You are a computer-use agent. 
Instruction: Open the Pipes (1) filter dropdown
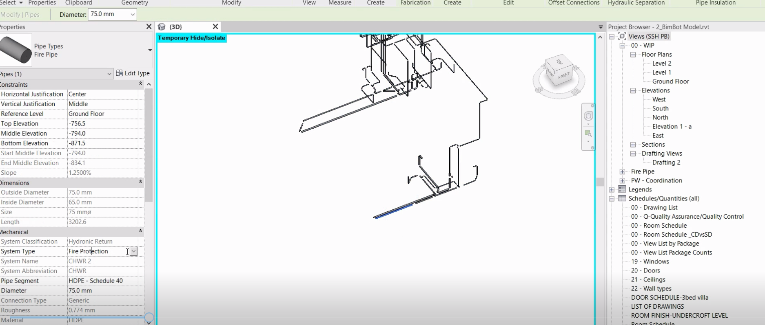click(109, 74)
